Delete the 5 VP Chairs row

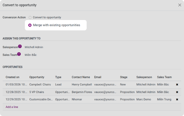point(177,92)
